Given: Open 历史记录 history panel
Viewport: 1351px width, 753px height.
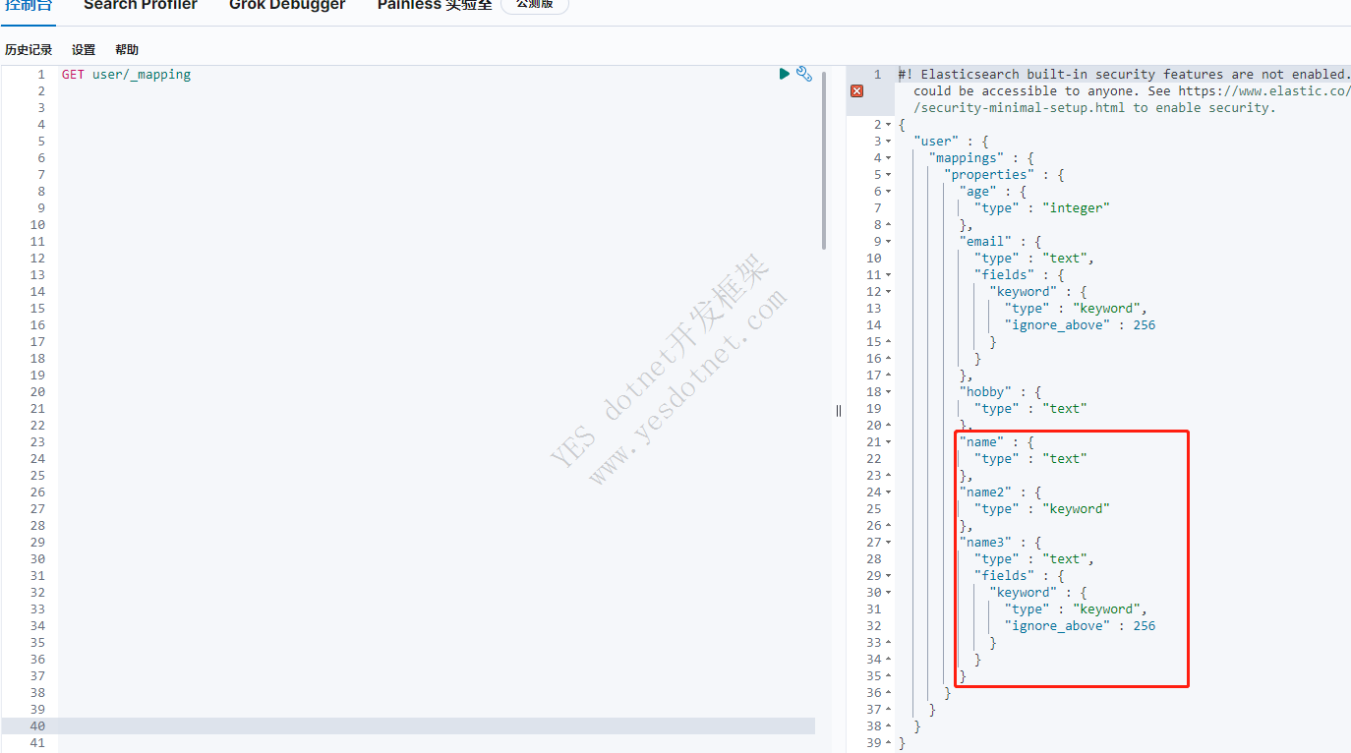Looking at the screenshot, I should (29, 49).
